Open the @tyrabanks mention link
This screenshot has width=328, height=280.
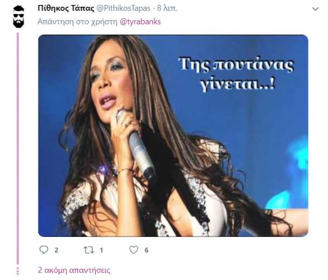click(x=140, y=22)
